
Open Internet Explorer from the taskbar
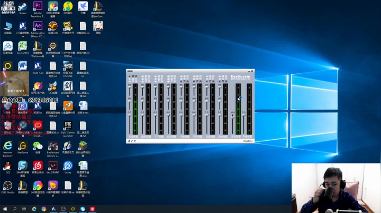click(34, 209)
